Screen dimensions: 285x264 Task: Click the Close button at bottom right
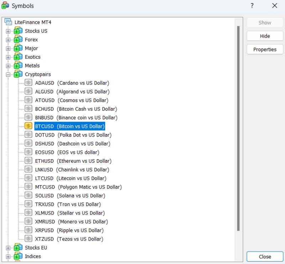[x=265, y=257]
